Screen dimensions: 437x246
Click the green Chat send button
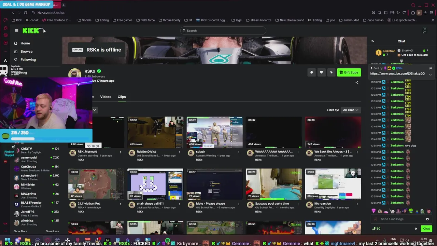pos(426,229)
